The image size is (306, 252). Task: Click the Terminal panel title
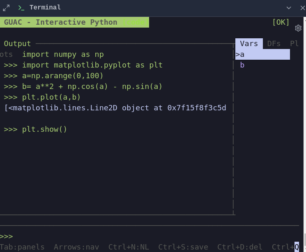(x=45, y=7)
